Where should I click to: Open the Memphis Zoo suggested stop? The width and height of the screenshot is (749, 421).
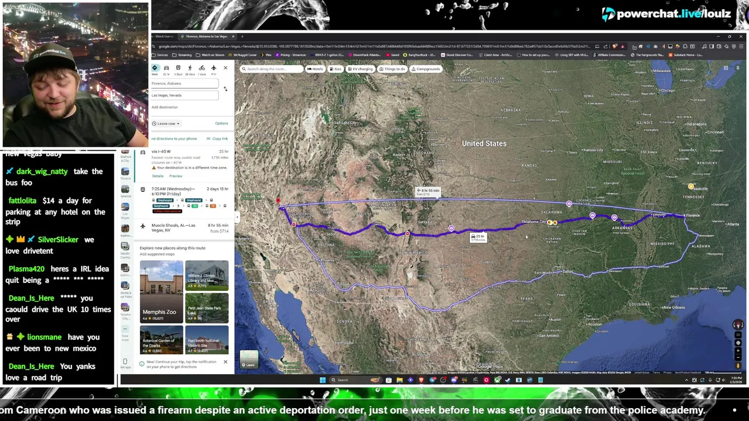point(162,291)
